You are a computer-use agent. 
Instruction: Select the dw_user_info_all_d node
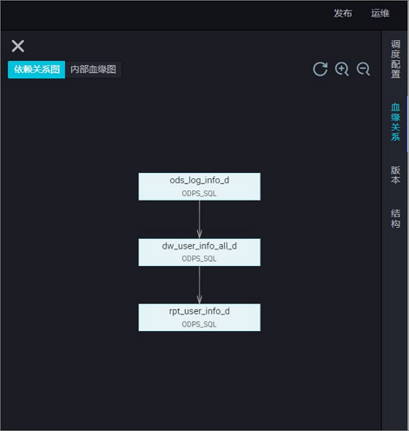point(200,252)
